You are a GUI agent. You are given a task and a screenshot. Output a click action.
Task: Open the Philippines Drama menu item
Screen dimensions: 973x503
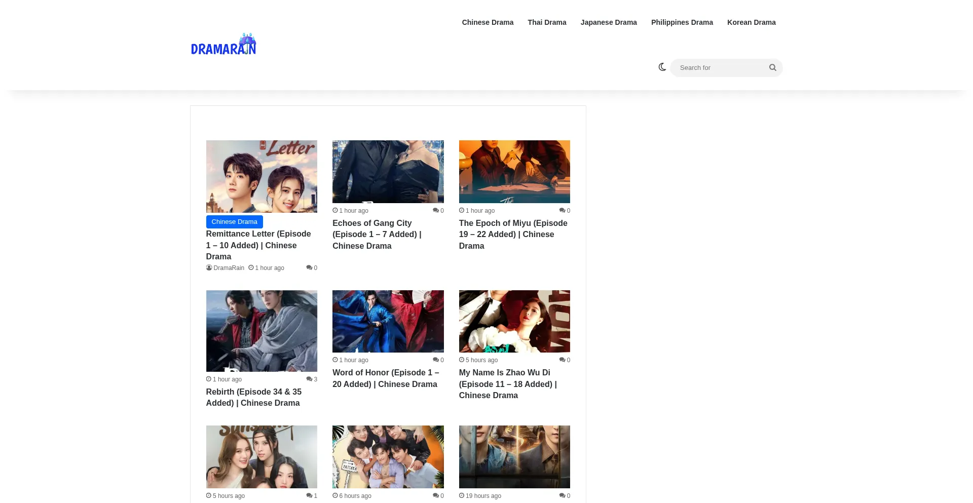[x=682, y=22]
